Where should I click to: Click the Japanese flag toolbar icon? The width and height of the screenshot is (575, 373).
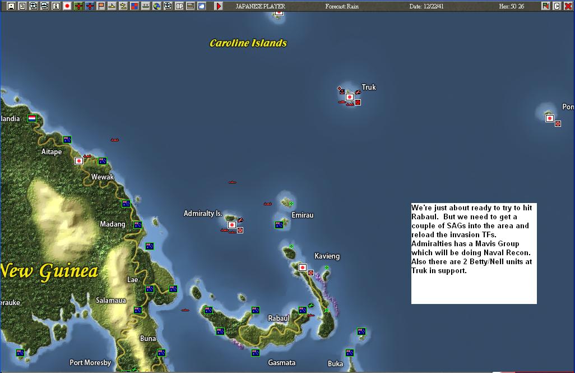pos(67,6)
